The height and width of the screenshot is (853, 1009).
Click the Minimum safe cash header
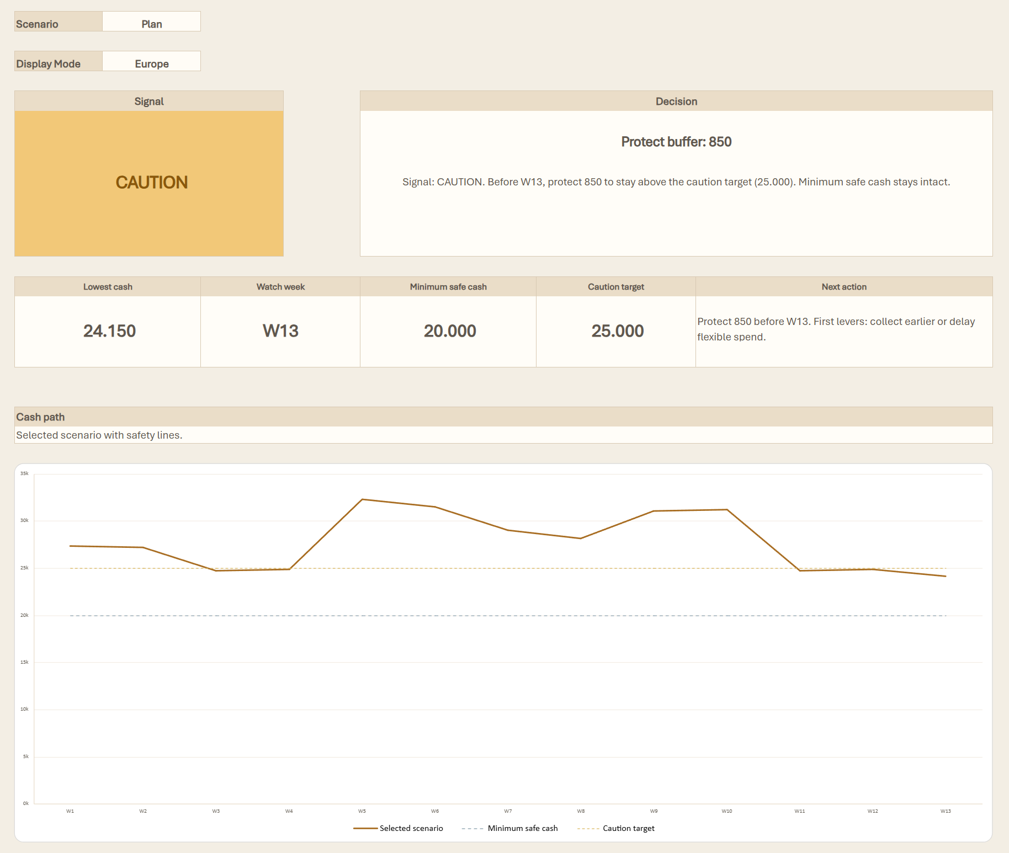448,287
